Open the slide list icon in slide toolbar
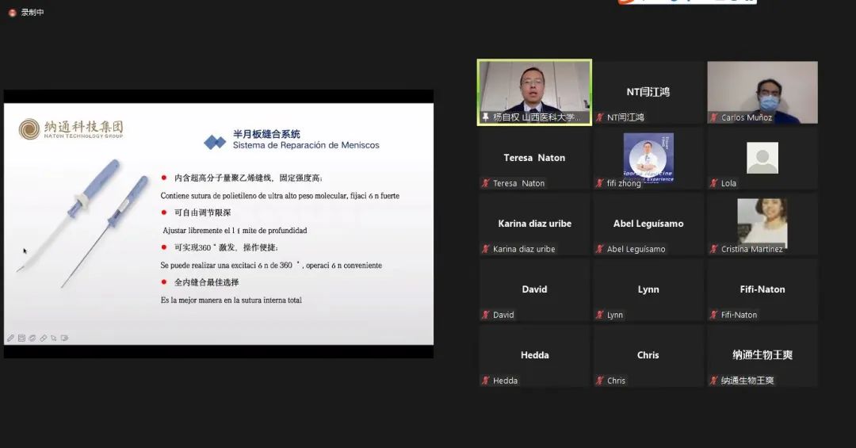856x448 pixels. (22, 339)
